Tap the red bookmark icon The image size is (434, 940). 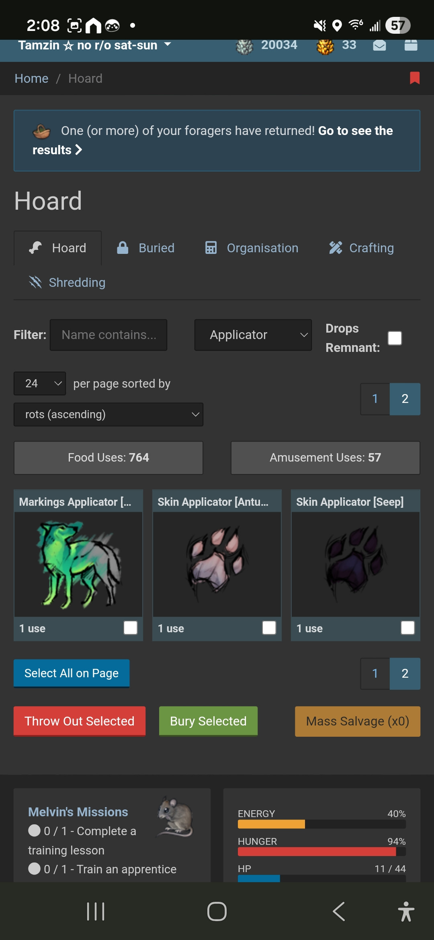[x=415, y=78]
